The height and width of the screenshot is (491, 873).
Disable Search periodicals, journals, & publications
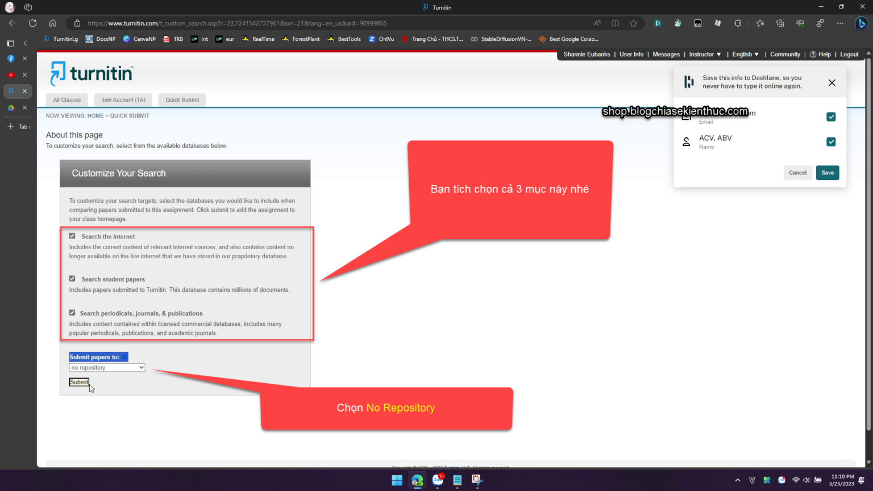(x=72, y=312)
